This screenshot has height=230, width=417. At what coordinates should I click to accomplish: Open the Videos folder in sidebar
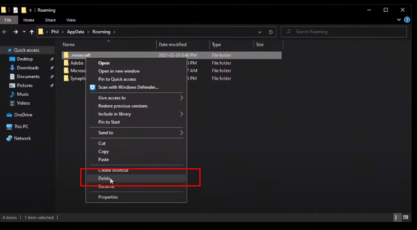23,103
